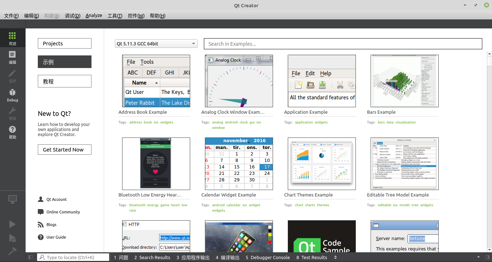Click the 'visualization' tag under Bars Example
Image resolution: width=492 pixels, height=262 pixels.
tap(406, 122)
